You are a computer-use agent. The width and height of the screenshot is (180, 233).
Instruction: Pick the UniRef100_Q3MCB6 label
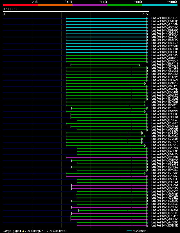tap(165, 68)
